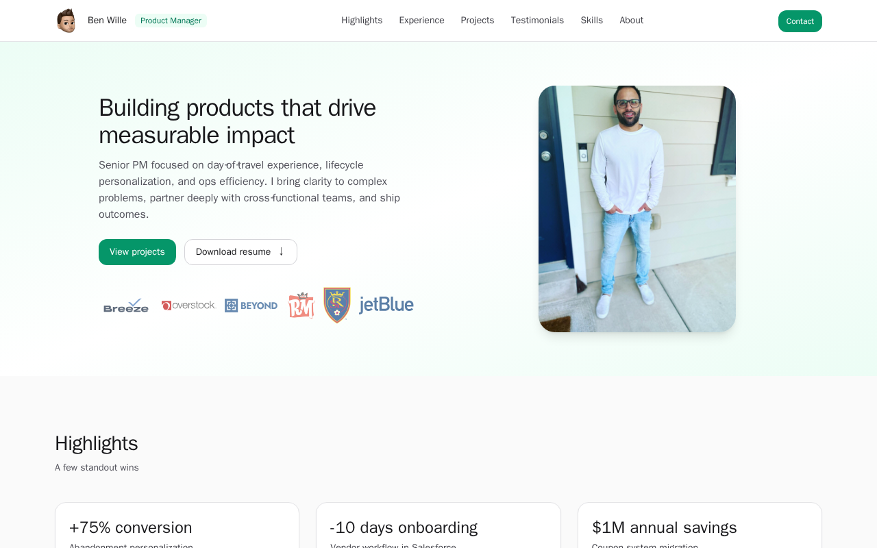Open the Highlights nav section
Viewport: 877px width, 548px height.
coord(362,21)
